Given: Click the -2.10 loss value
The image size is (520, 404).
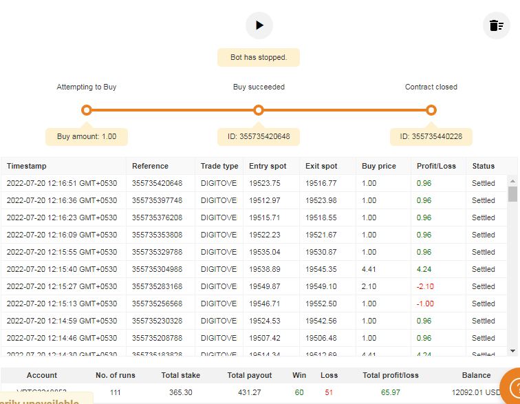Looking at the screenshot, I should pos(425,286).
